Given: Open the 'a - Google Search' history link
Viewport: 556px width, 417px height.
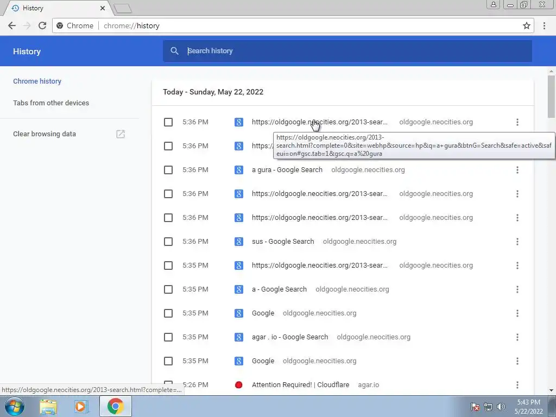Looking at the screenshot, I should (279, 289).
